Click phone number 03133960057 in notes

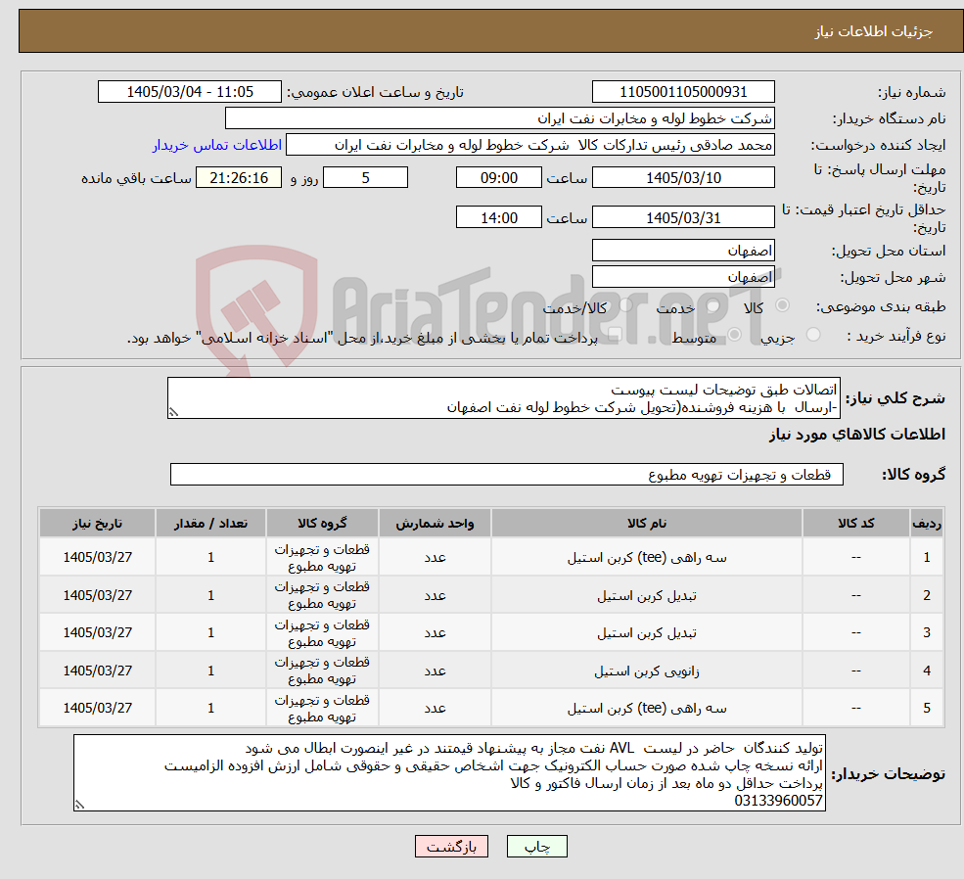pos(778,801)
